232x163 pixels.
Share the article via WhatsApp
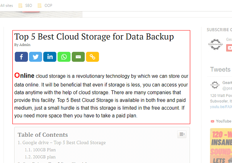tap(64, 57)
